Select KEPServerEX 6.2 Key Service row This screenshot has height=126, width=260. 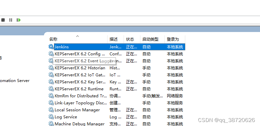tap(117, 82)
